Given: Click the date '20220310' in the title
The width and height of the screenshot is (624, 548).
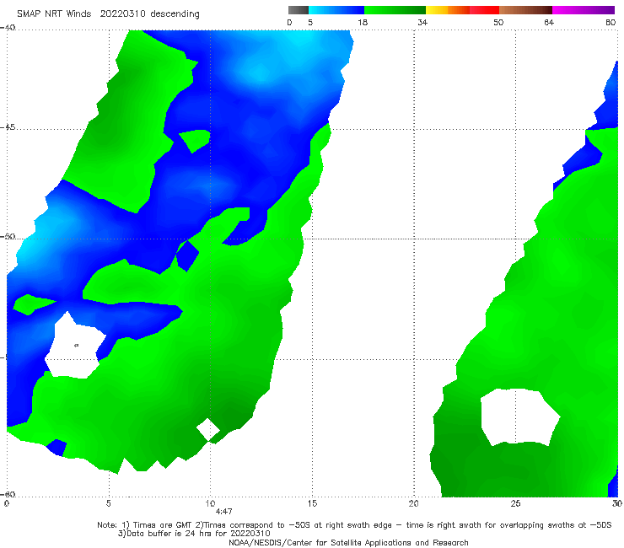Looking at the screenshot, I should (122, 13).
